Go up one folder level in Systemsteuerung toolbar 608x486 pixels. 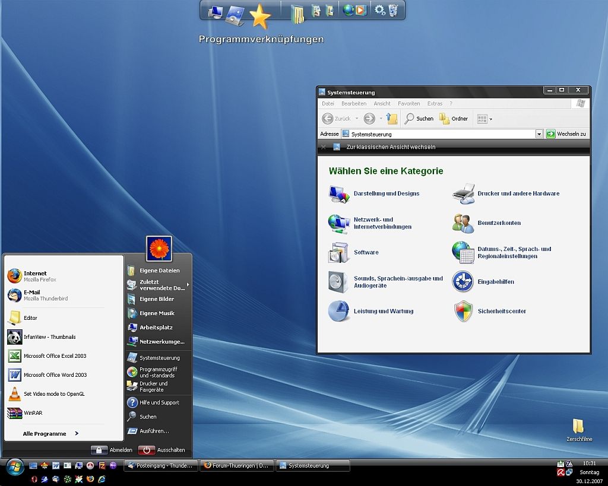(x=392, y=119)
